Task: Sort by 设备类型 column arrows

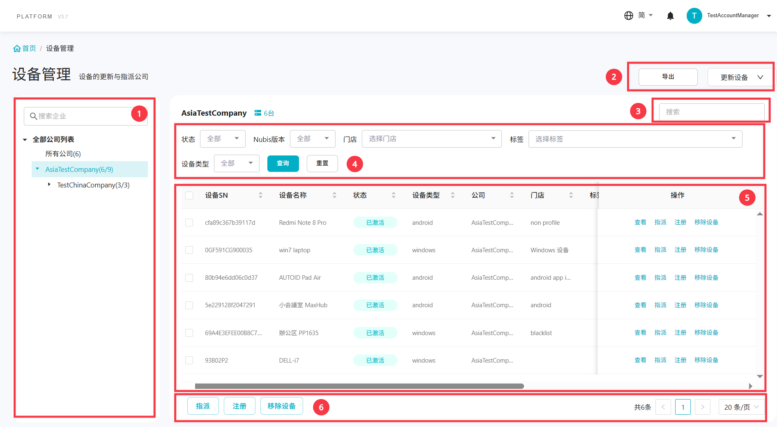Action: (453, 195)
